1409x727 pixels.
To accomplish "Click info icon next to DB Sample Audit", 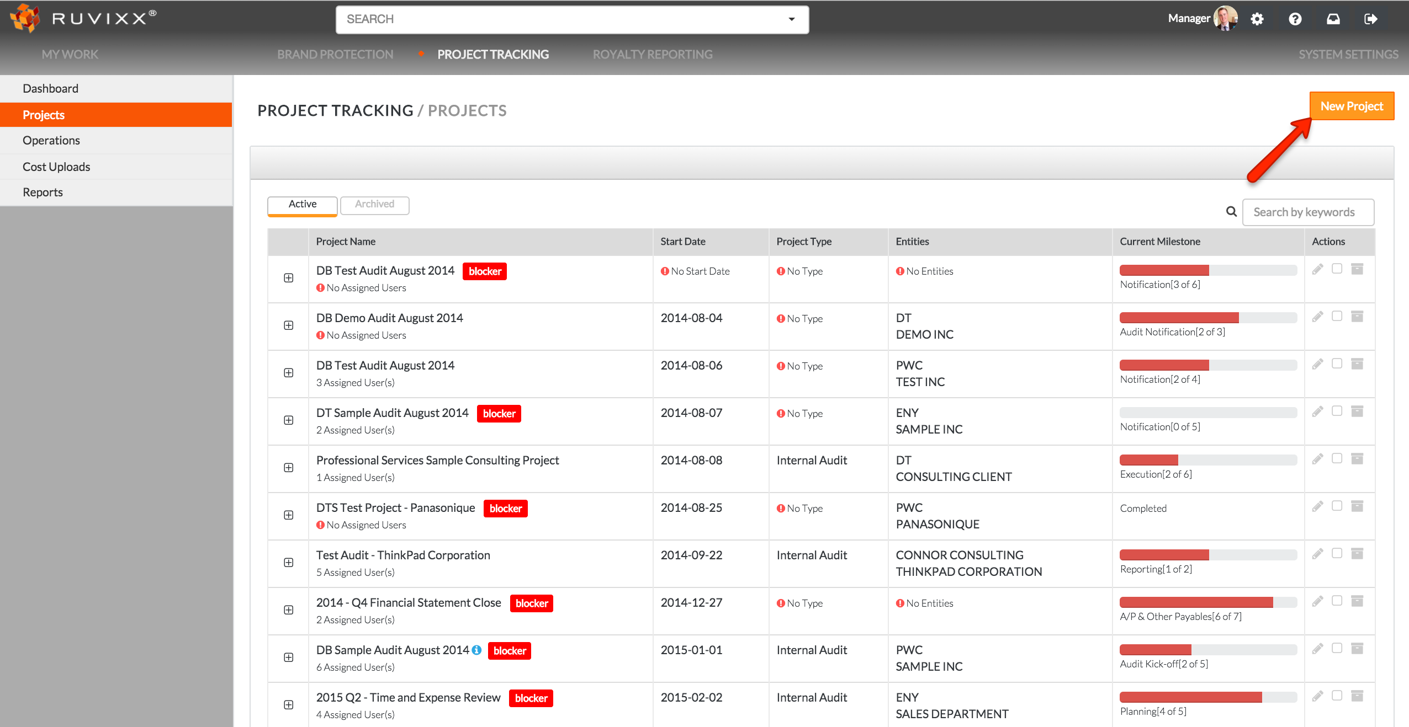I will click(476, 650).
